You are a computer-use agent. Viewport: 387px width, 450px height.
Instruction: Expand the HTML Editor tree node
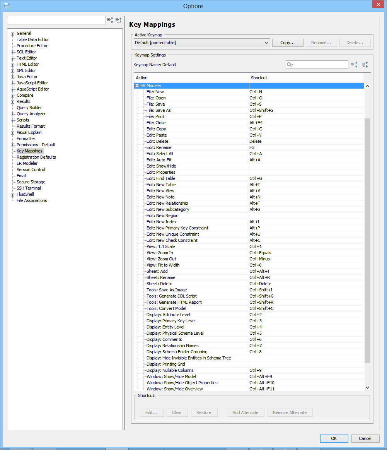click(x=13, y=65)
